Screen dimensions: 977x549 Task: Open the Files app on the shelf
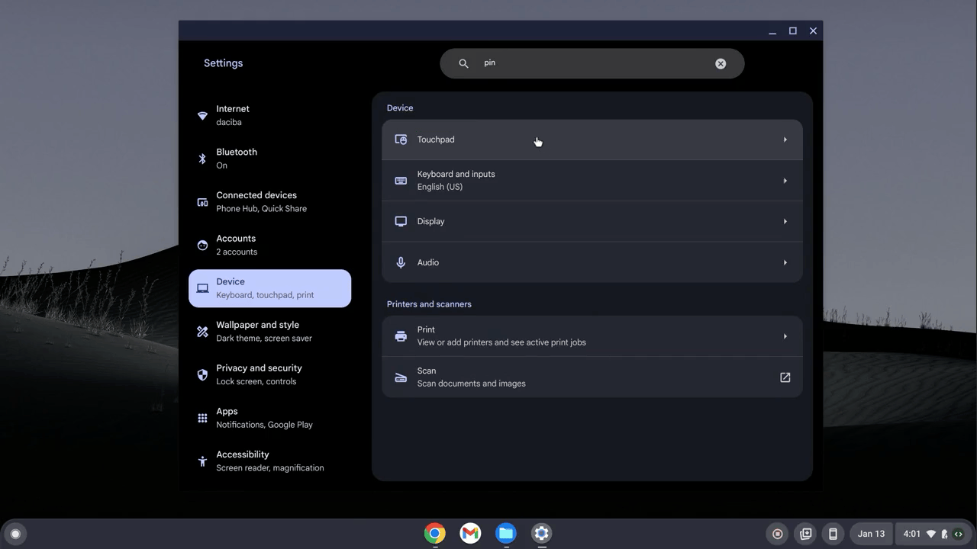coord(505,533)
